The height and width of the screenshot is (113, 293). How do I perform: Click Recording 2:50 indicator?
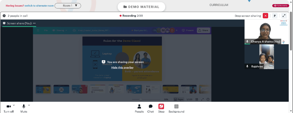pyautogui.click(x=131, y=16)
